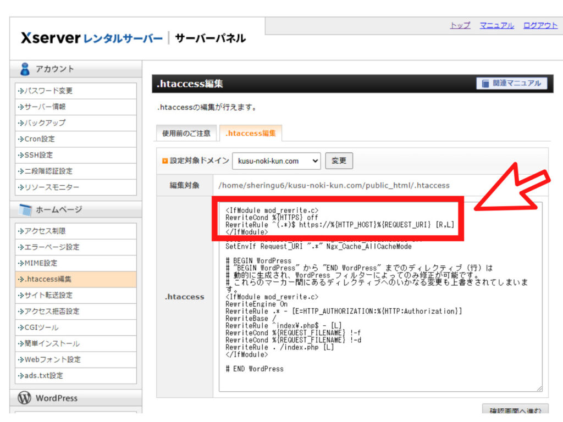Open Webフォント設定 in the sidebar
The height and width of the screenshot is (422, 563).
click(76, 359)
